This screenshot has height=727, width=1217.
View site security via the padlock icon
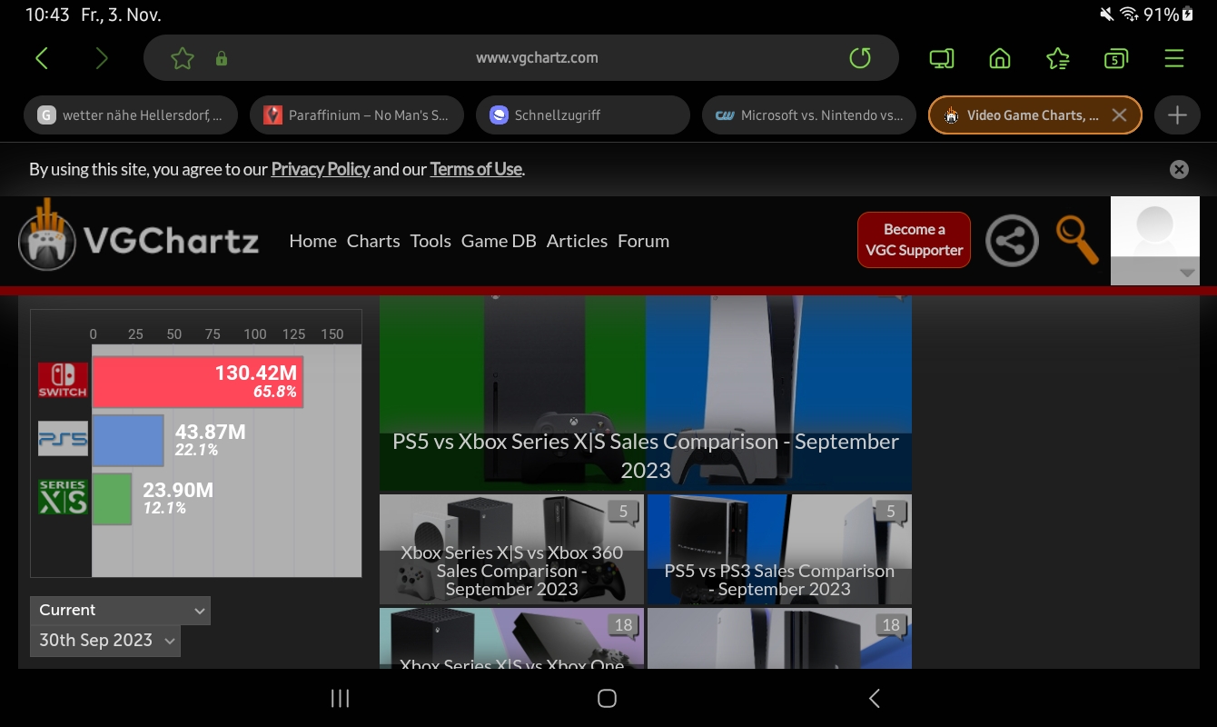pyautogui.click(x=221, y=57)
